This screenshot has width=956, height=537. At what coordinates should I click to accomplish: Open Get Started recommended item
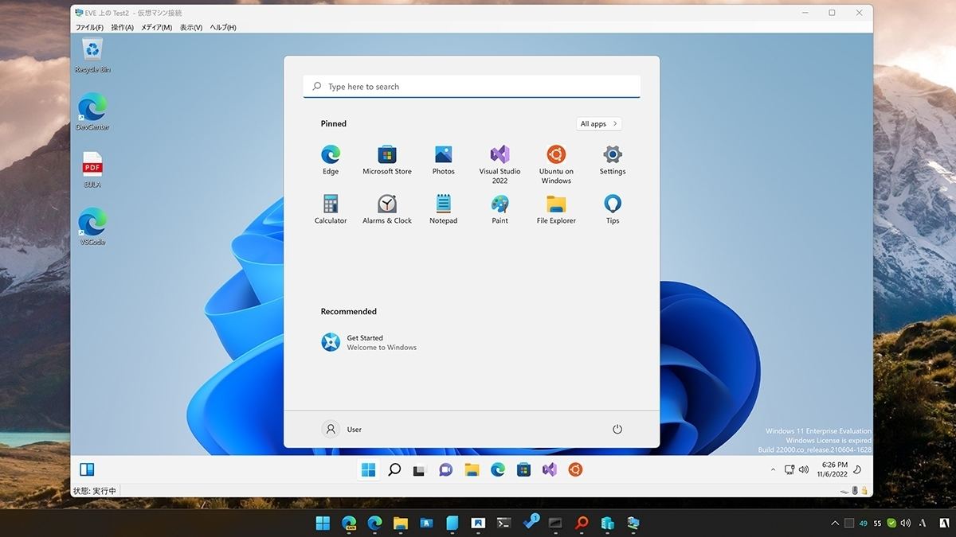(x=369, y=342)
